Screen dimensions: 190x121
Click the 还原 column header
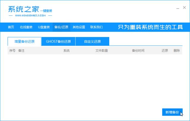[x=165, y=51]
